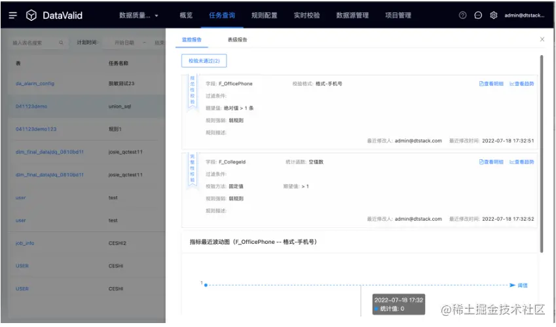Click the table name search field
556x327 pixels.
37,43
